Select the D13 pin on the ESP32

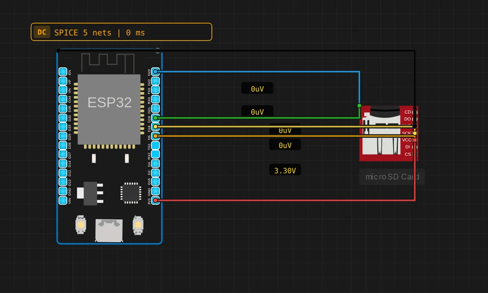pyautogui.click(x=63, y=182)
